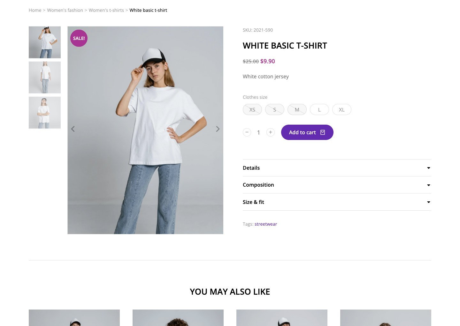Select size S option

click(x=275, y=110)
